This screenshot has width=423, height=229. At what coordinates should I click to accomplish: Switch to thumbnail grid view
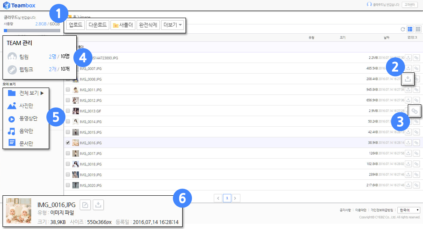click(x=418, y=29)
